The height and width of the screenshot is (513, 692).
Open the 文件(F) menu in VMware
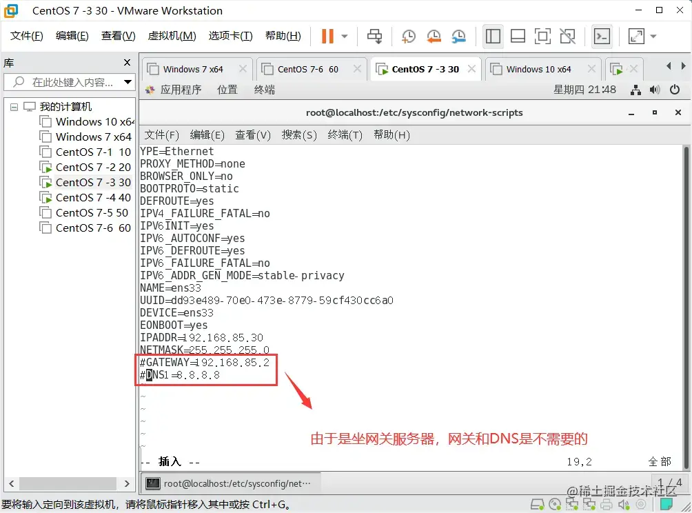(x=26, y=36)
